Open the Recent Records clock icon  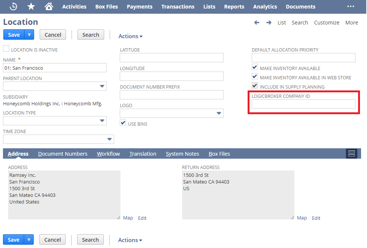[x=13, y=7]
